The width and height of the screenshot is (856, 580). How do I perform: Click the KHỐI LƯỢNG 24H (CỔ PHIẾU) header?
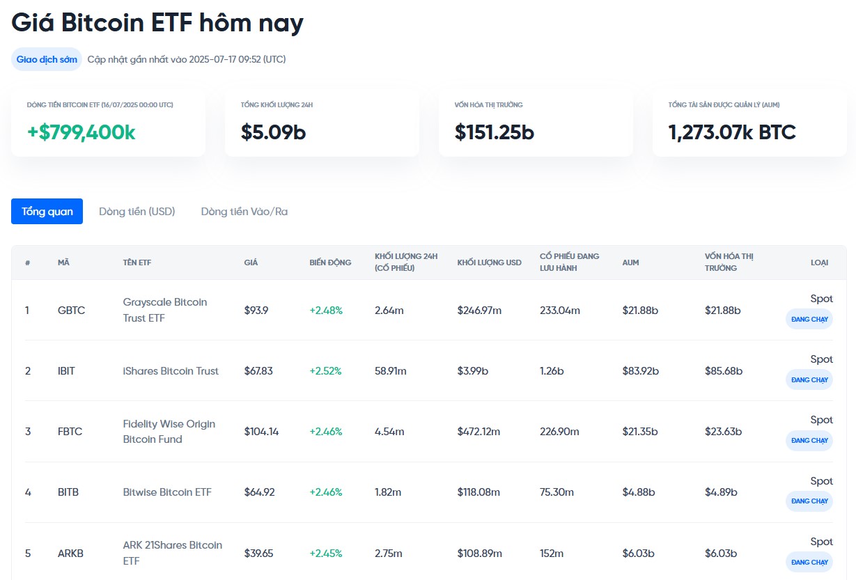pos(406,262)
